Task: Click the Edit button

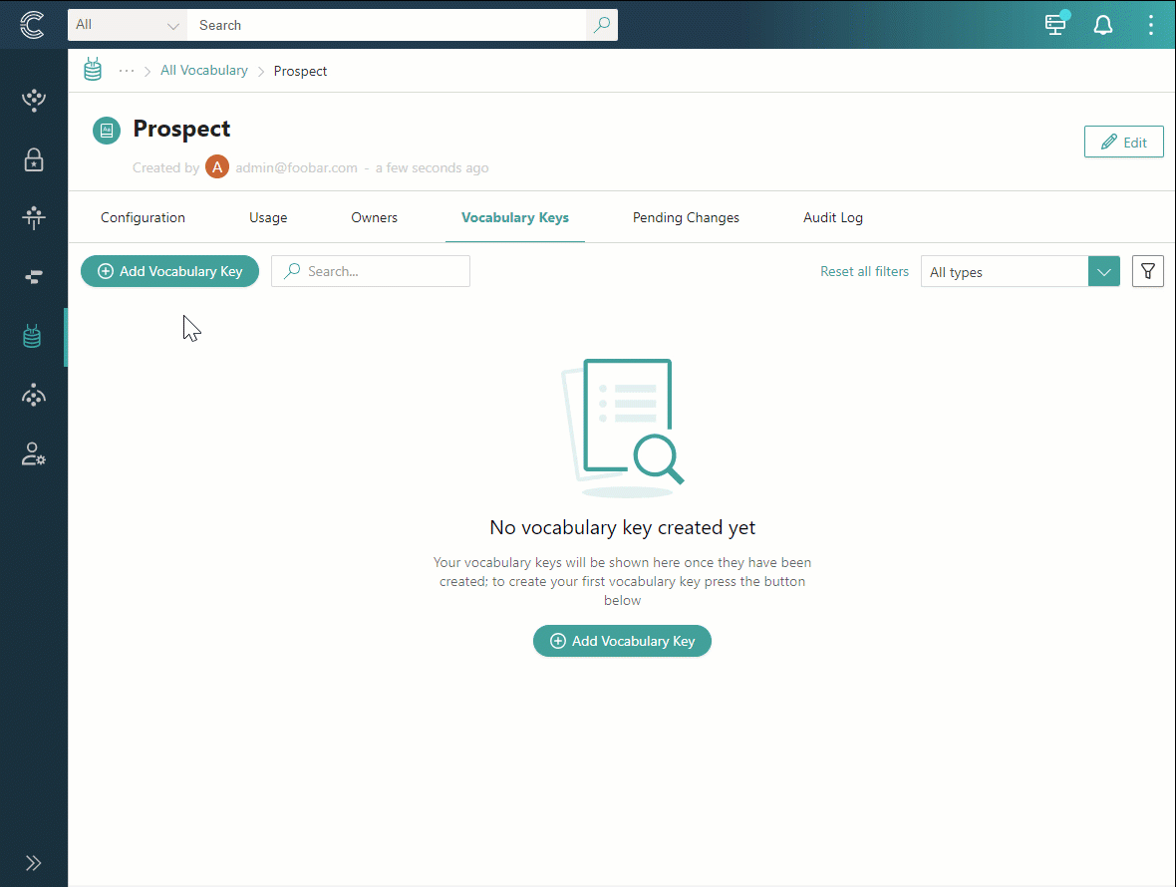Action: pos(1123,142)
